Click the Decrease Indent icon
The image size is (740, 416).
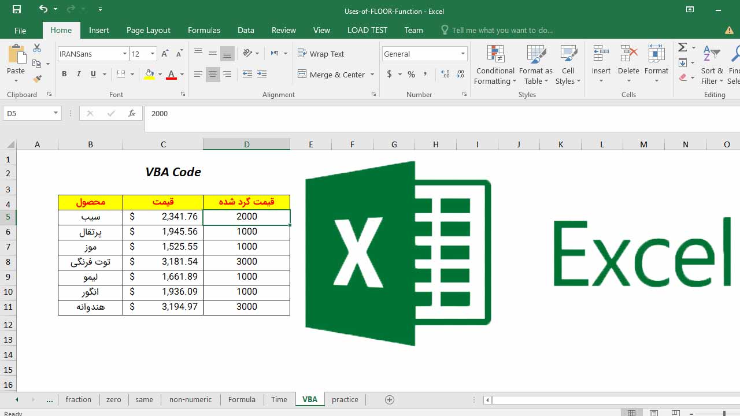(247, 74)
